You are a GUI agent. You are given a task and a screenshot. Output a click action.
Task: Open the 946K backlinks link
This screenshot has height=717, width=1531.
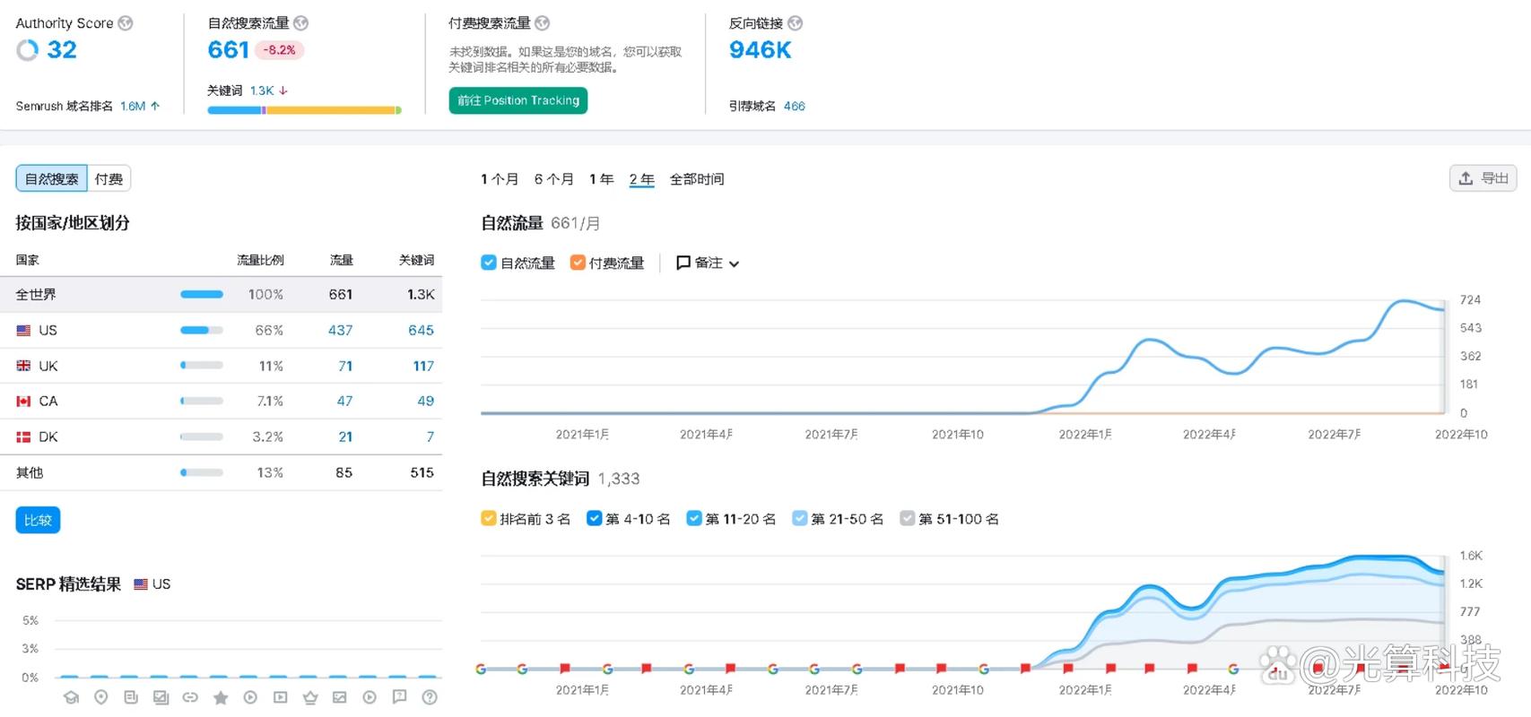point(761,50)
